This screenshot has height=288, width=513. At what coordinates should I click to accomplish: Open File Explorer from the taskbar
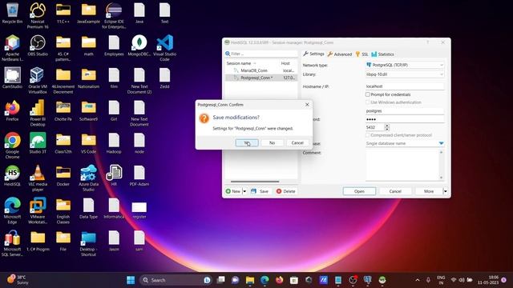(250, 280)
